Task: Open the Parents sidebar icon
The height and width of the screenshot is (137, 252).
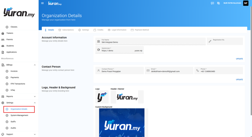Action: pyautogui.click(x=3, y=39)
